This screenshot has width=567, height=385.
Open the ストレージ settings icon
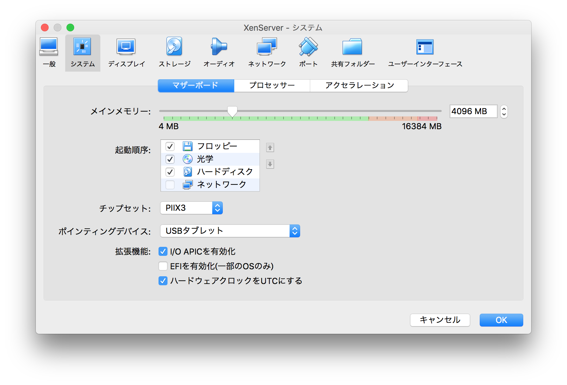tap(175, 53)
